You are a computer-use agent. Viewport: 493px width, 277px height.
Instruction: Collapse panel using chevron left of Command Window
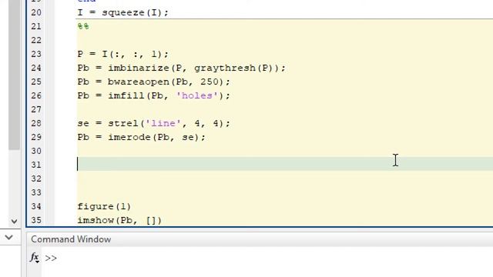[9, 238]
